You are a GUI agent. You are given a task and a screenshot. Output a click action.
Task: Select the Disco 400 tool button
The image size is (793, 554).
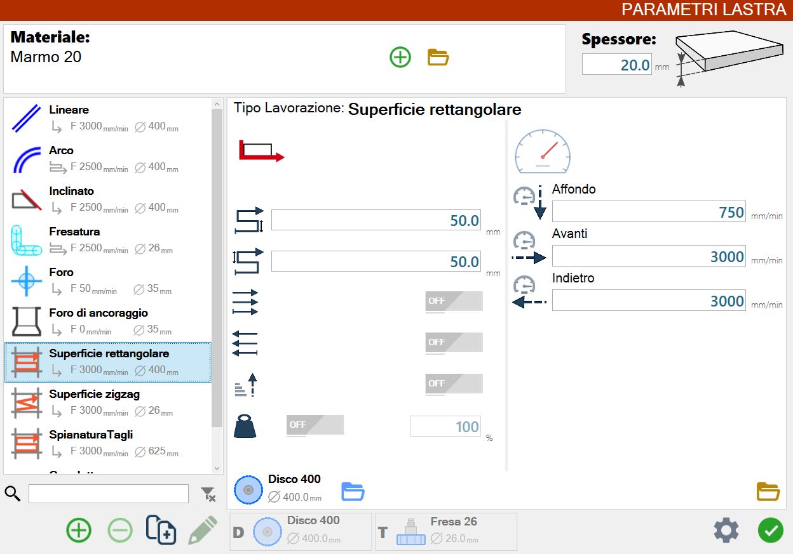(x=301, y=532)
